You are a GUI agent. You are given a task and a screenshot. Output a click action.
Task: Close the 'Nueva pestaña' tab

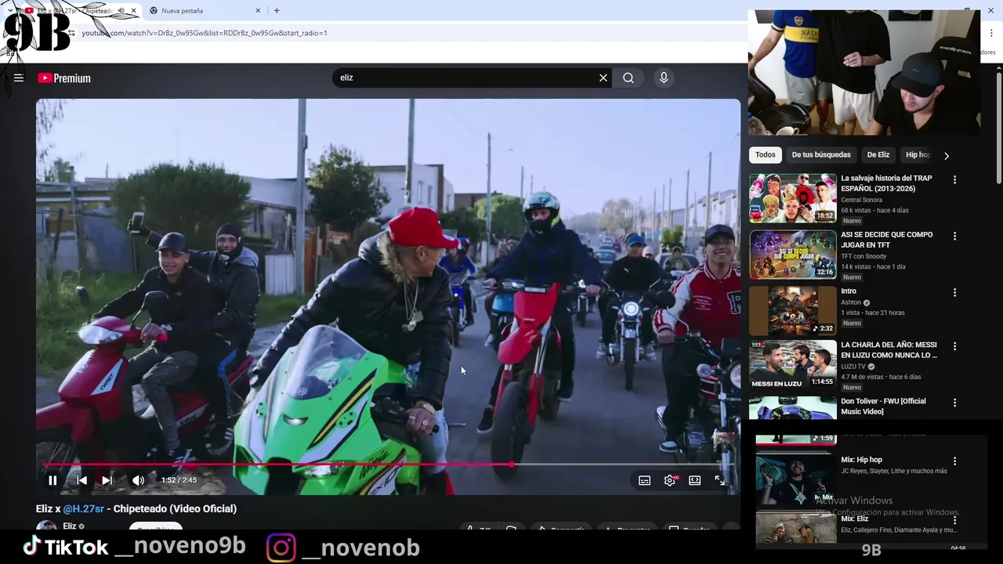[258, 11]
